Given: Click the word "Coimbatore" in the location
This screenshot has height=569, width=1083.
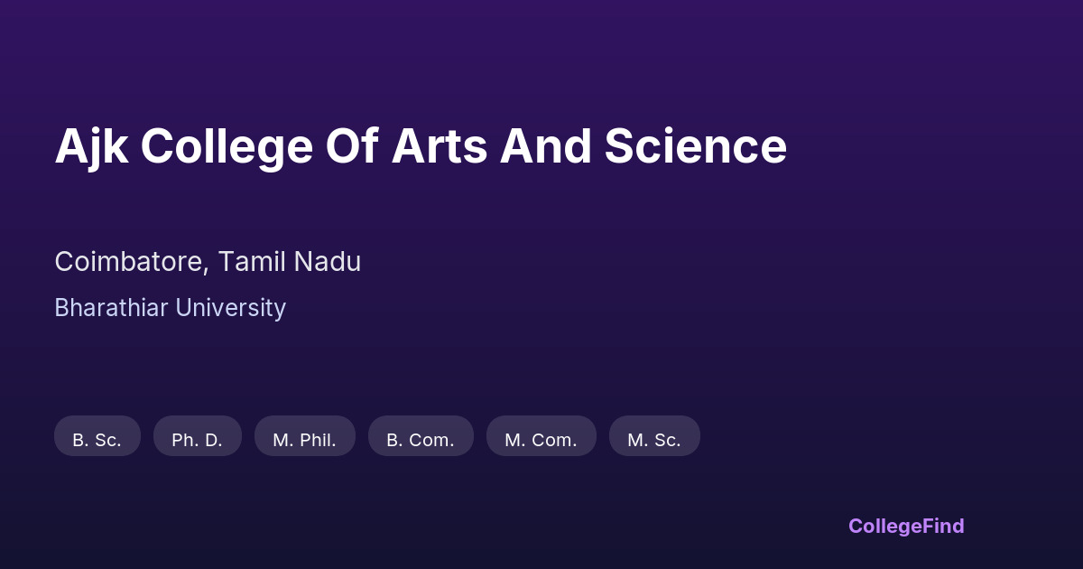Looking at the screenshot, I should click(132, 262).
